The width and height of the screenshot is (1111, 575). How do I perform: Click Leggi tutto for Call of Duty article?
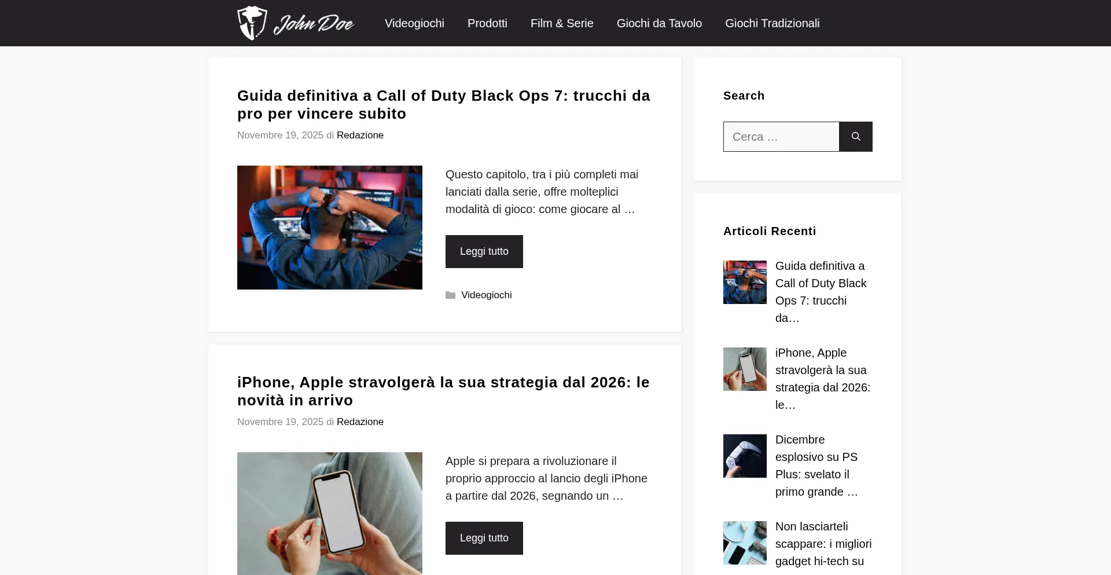484,251
